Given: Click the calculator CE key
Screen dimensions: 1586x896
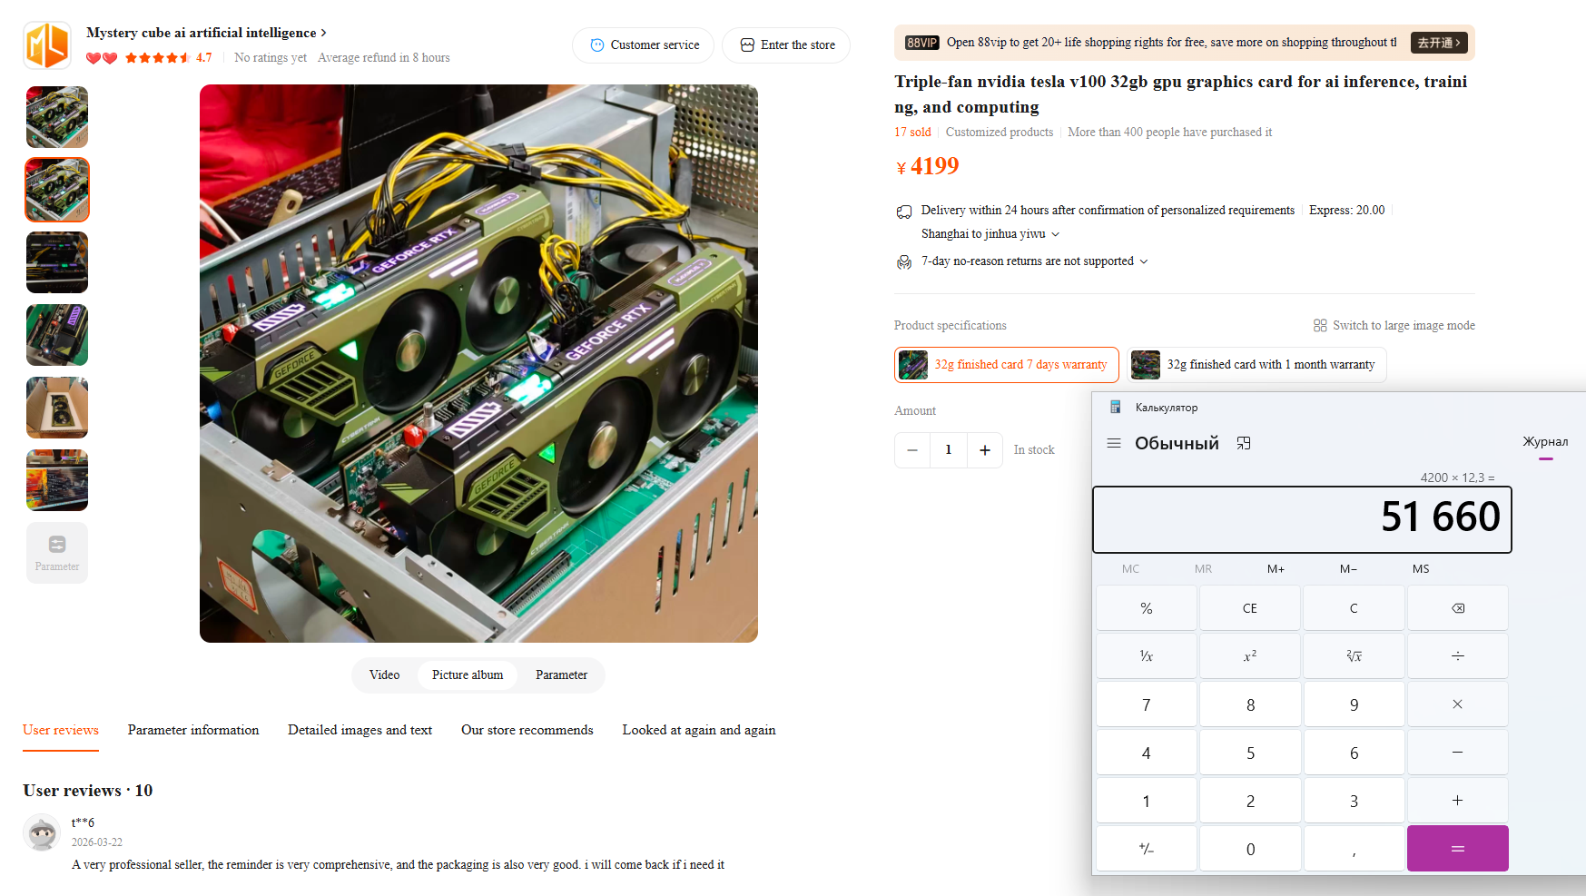Looking at the screenshot, I should (1250, 608).
